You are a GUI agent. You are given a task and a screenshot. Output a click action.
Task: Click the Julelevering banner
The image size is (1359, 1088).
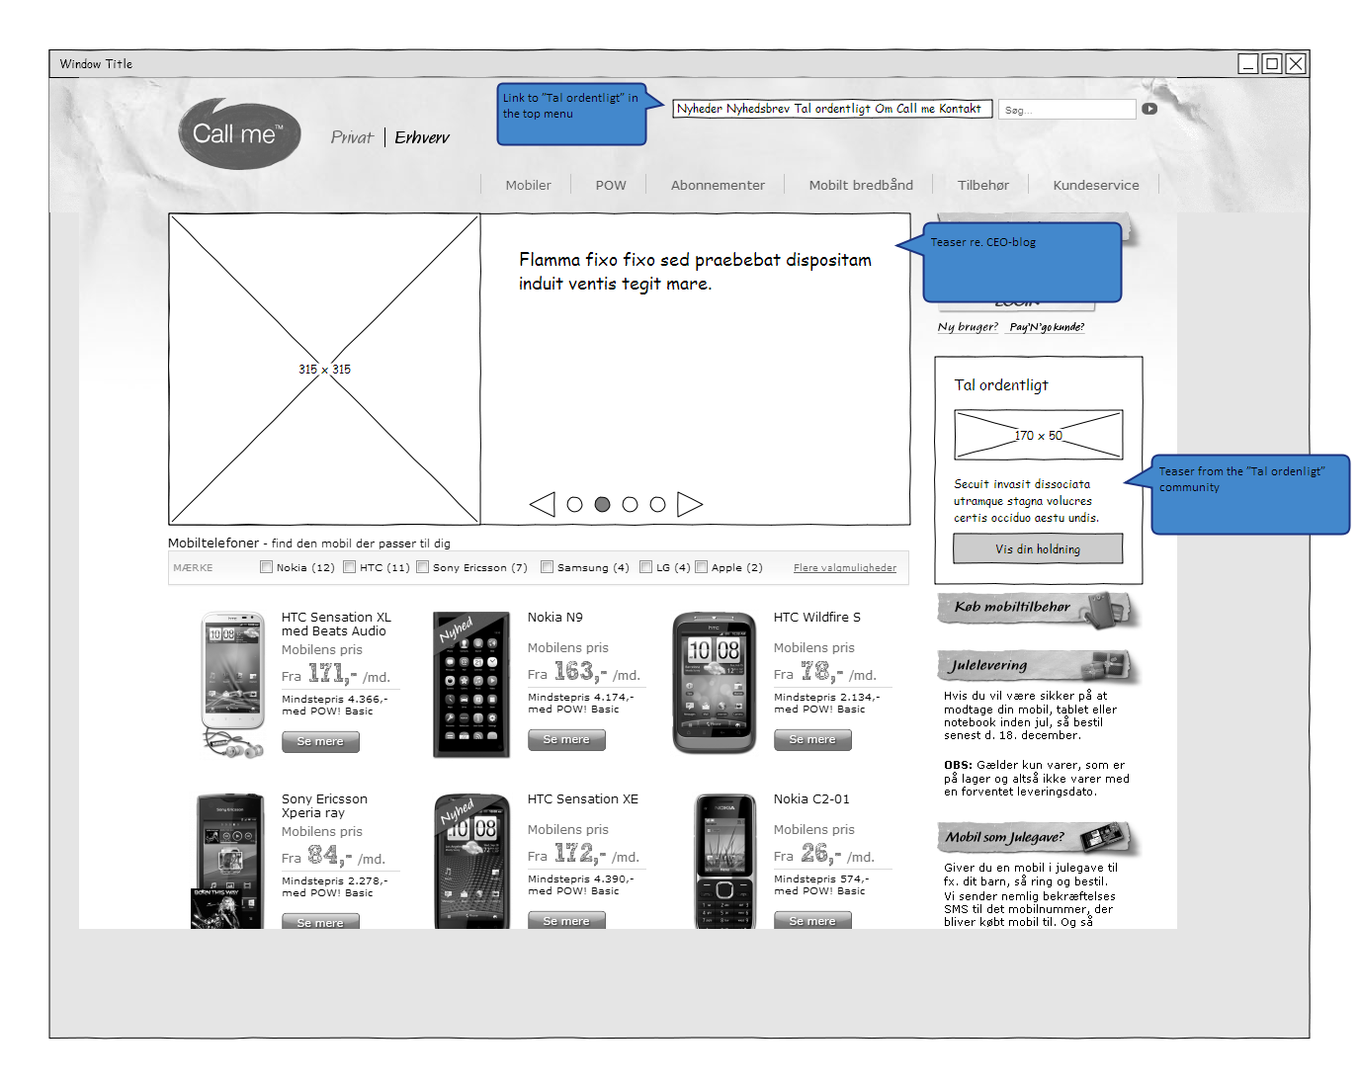1038,666
